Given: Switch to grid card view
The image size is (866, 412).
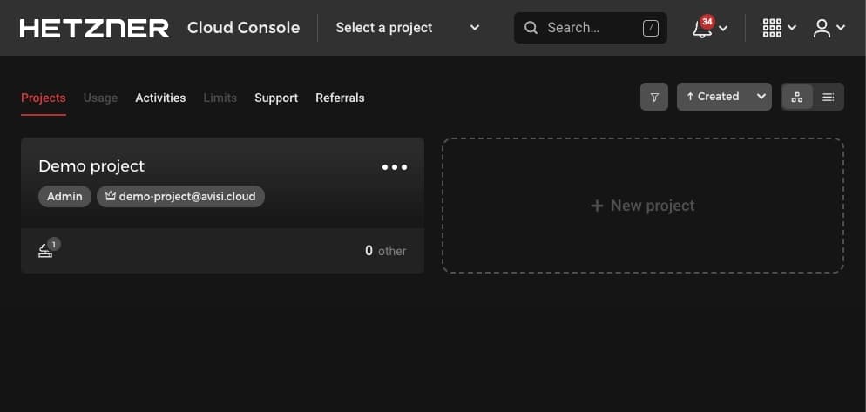Looking at the screenshot, I should [797, 97].
